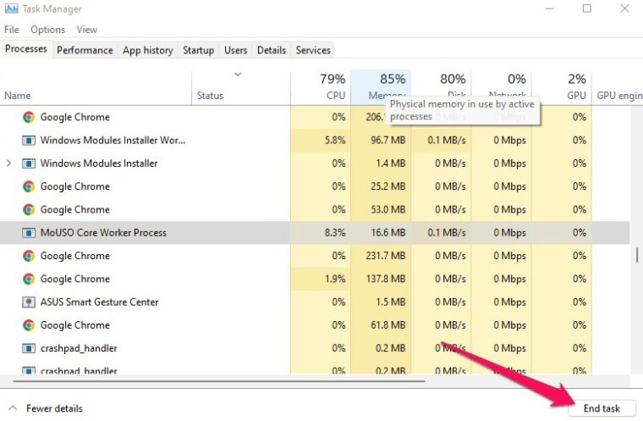Select the crashpad_handler name in the 0.2 MB row
The width and height of the screenshot is (643, 421).
coord(79,348)
